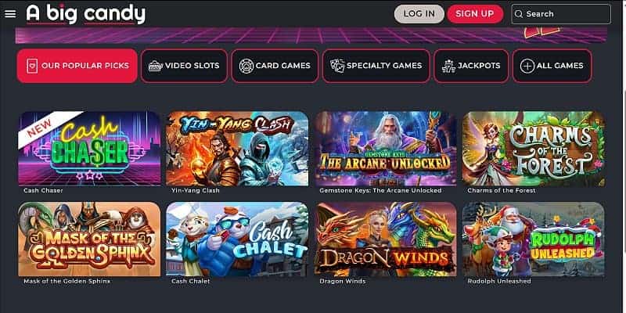Click the All Games plus icon
626x313 pixels.
pos(527,66)
